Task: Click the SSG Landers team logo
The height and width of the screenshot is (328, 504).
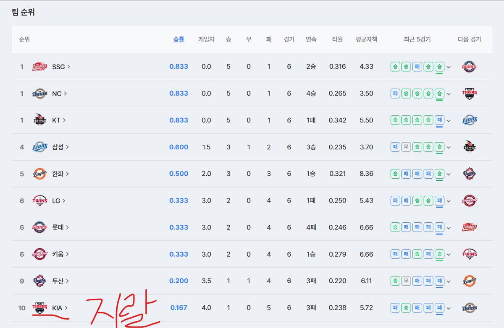Action: [40, 67]
